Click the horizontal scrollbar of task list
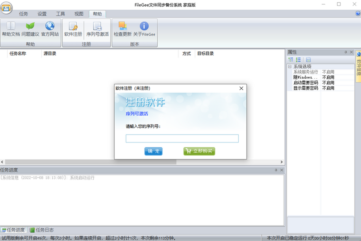The width and height of the screenshot is (361, 241). (90, 162)
